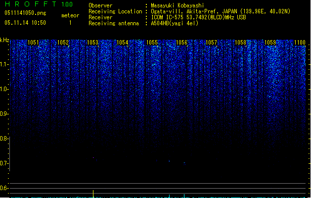
Task: Click the 1054 time marker
Action: [x=123, y=42]
